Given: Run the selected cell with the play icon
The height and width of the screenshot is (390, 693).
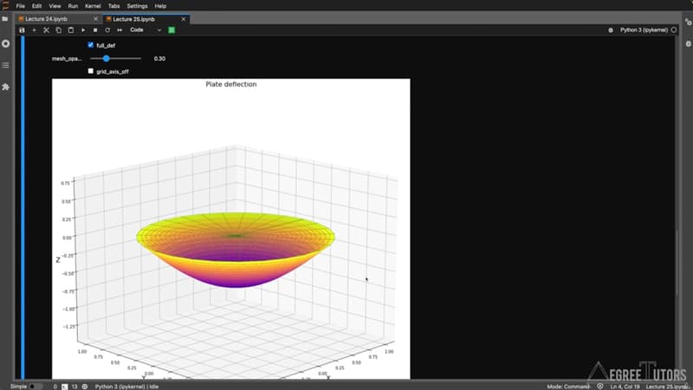Looking at the screenshot, I should 83,30.
